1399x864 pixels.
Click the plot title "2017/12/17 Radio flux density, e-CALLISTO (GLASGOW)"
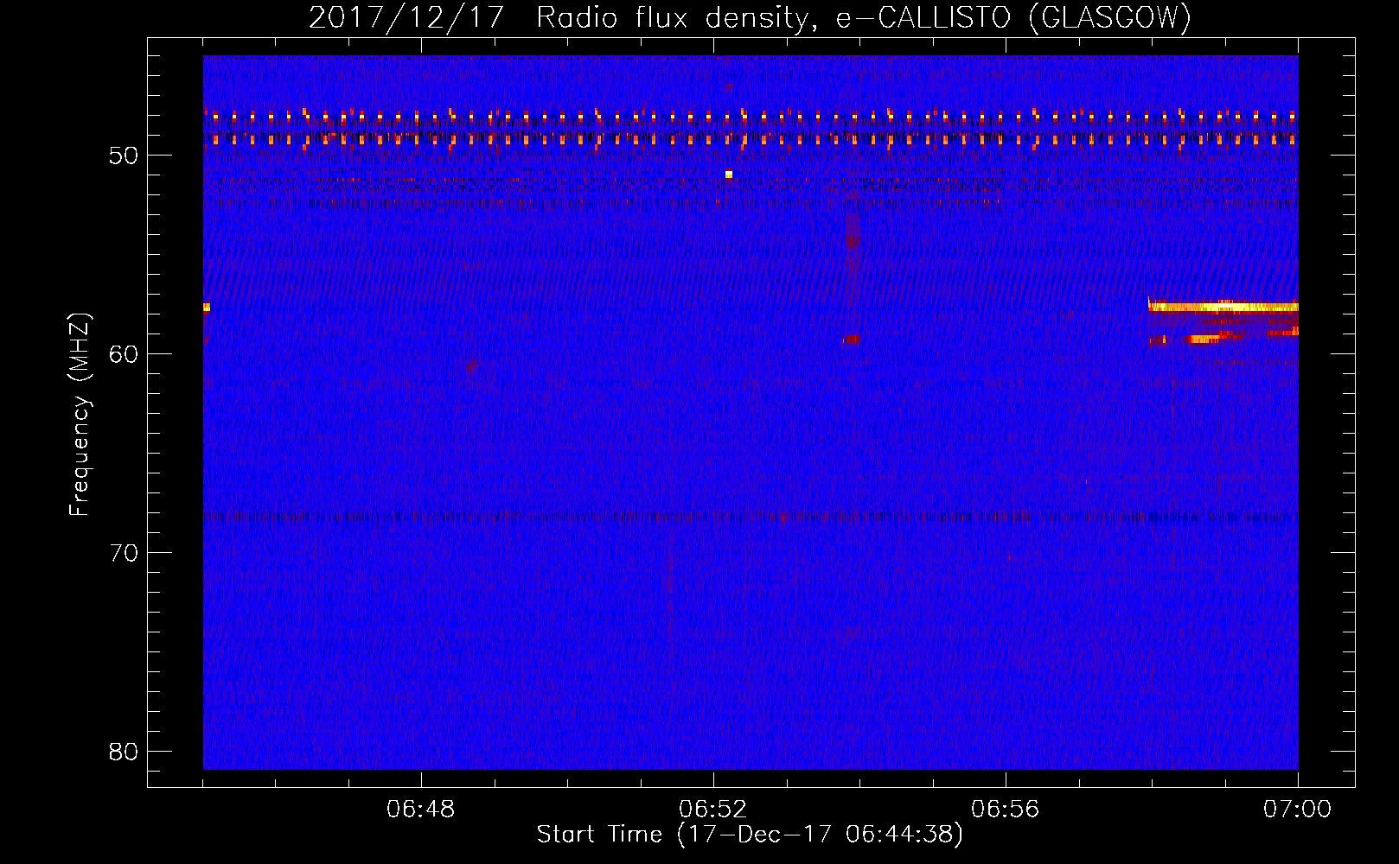(750, 17)
